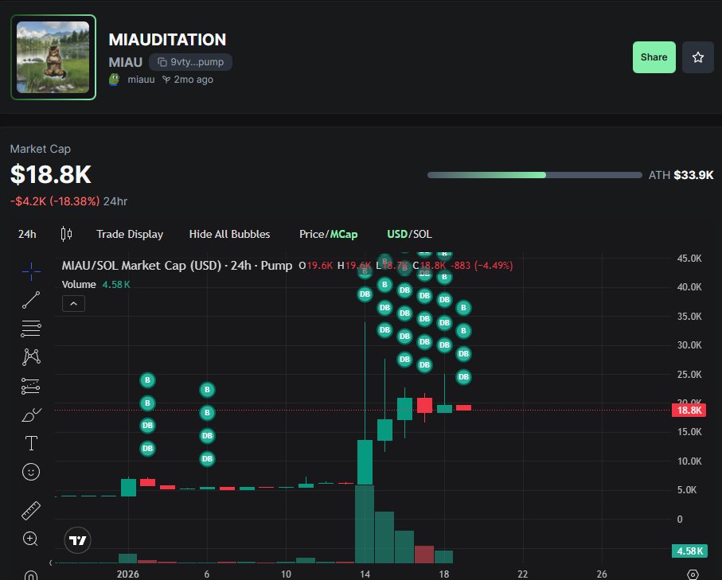Share the MIAUDITATION coin

[x=654, y=57]
